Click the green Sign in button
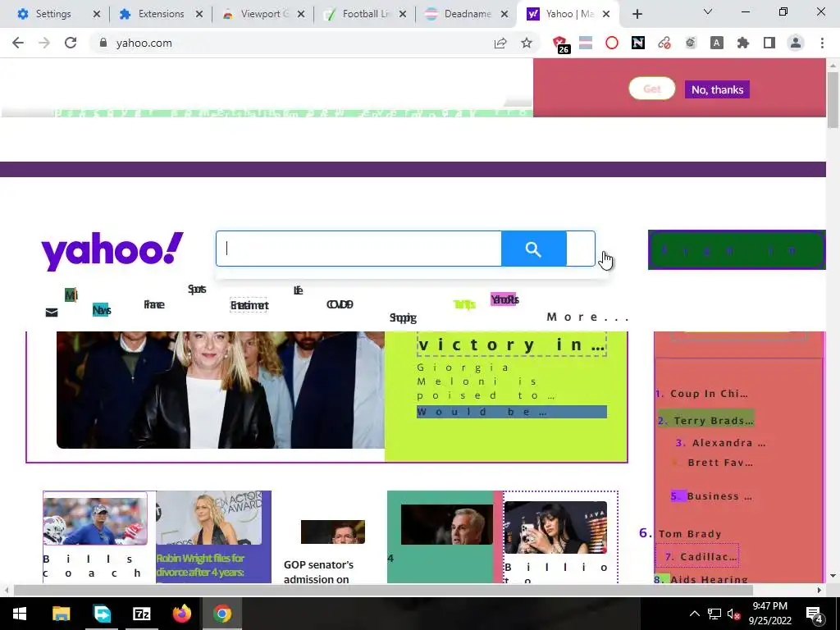Viewport: 840px width, 630px height. coord(737,249)
